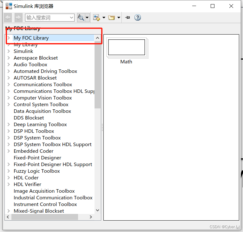
Task: Select Data Acquisition Toolbox
Action: (42, 111)
